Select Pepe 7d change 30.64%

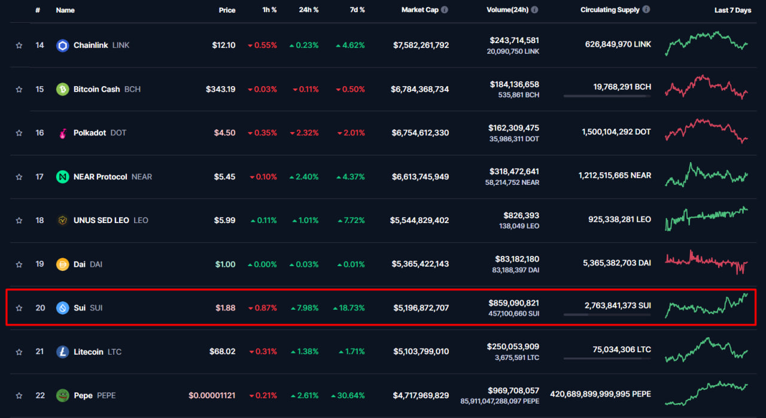351,395
